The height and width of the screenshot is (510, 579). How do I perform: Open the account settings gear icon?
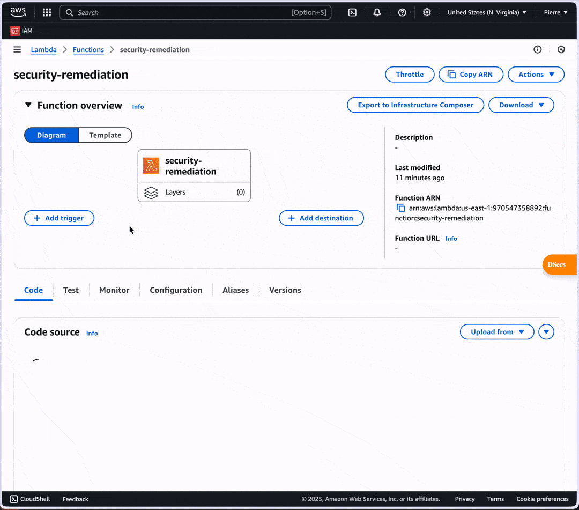[x=427, y=12]
